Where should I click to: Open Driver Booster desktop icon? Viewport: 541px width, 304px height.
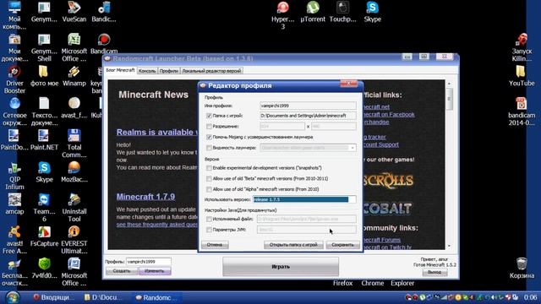[x=14, y=80]
